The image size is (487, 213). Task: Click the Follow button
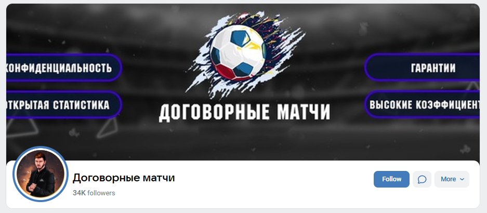tap(391, 179)
